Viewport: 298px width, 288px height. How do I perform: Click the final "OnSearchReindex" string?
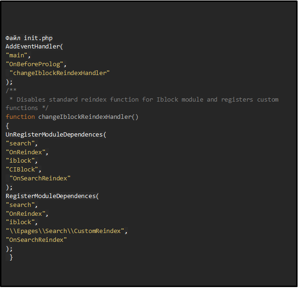tap(36, 240)
